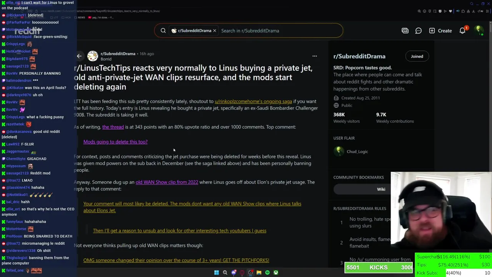Take a snapshot with browser capture icon
This screenshot has height=277, width=492.
tap(435, 11)
